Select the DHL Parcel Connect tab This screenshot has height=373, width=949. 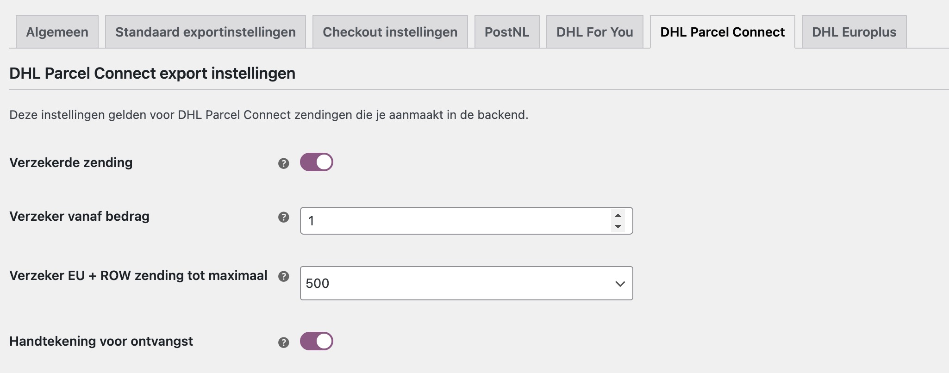tap(722, 31)
